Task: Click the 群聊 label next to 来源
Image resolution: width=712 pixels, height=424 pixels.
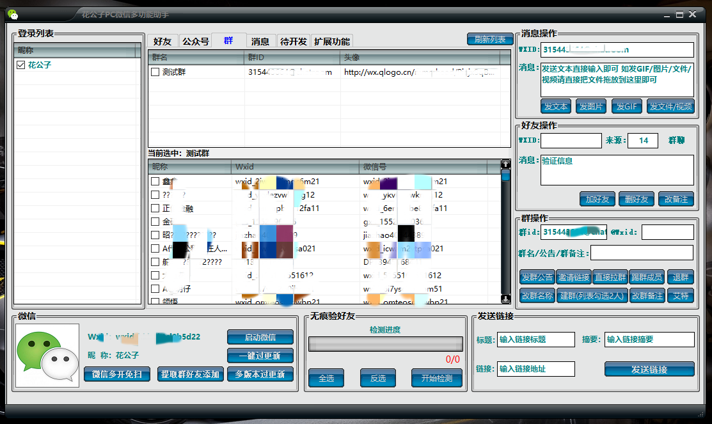Action: 676,140
